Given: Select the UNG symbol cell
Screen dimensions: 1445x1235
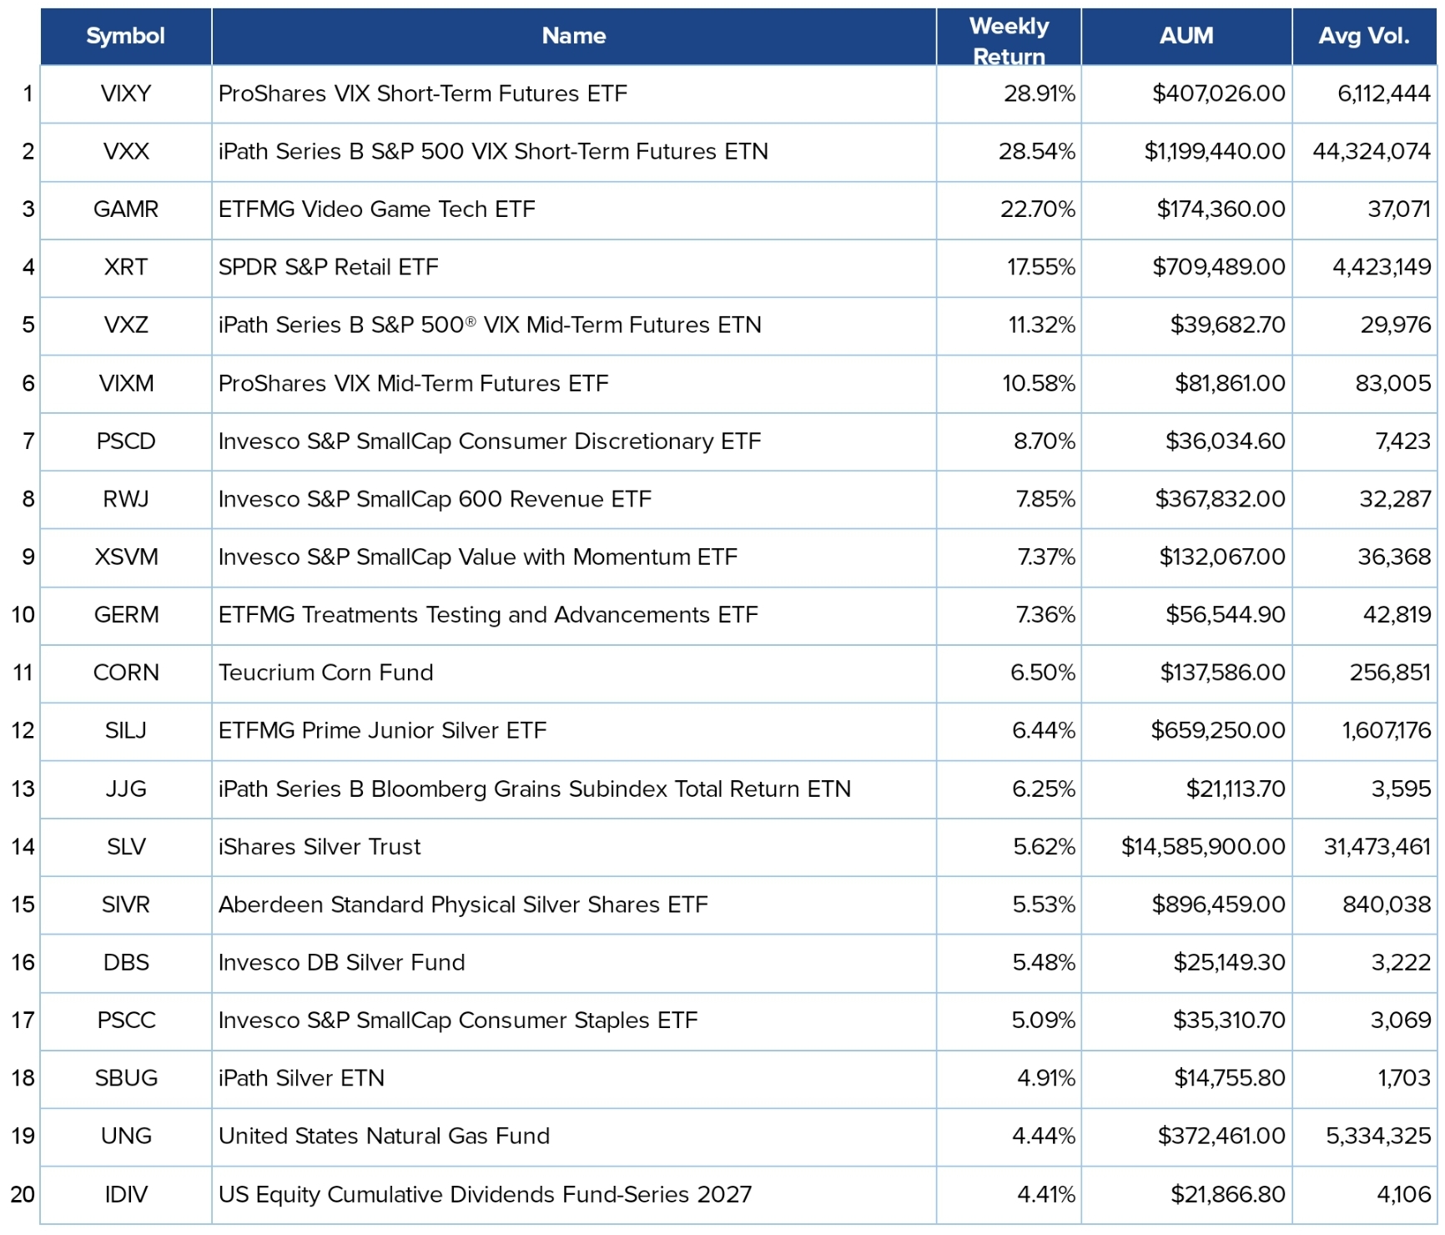Looking at the screenshot, I should point(126,1136).
